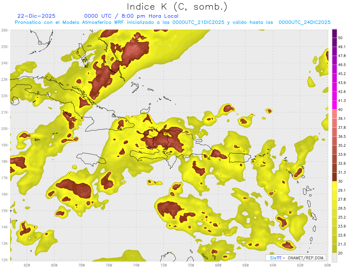The width and height of the screenshot is (348, 269).
Task: Click the "36.5" colorbar value
Action: (342, 136)
